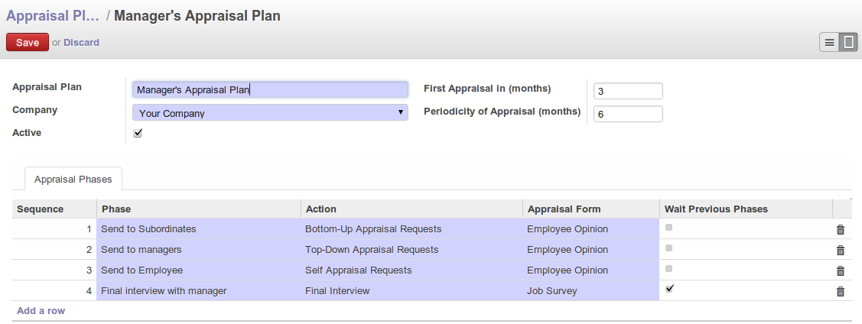
Task: Toggle the Active checkbox
Action: click(138, 133)
